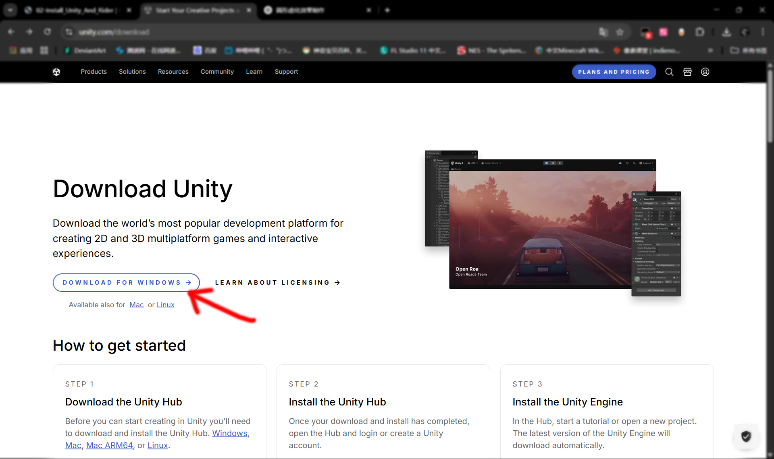Click the pink extension icon
774x459 pixels.
click(664, 32)
